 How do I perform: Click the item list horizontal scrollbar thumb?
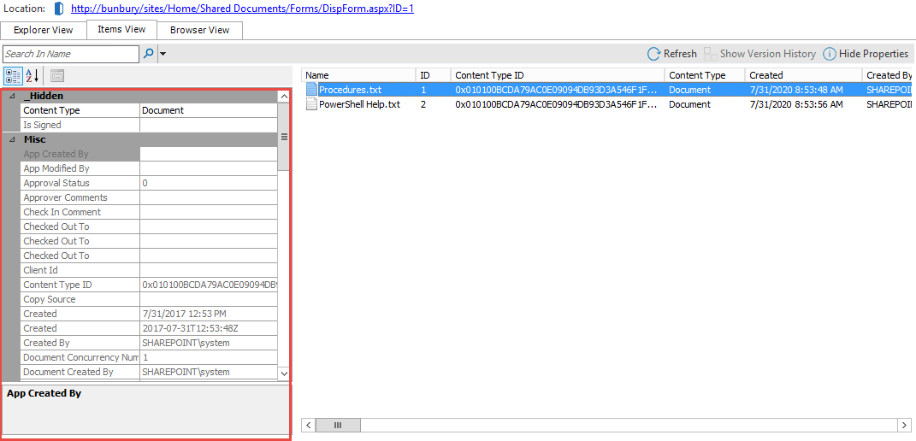[x=338, y=424]
